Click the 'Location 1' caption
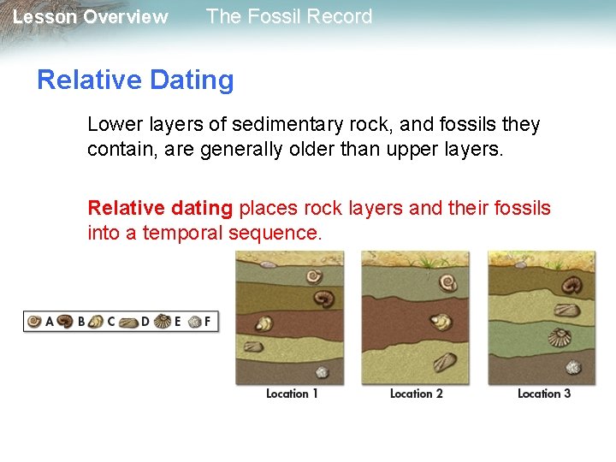The image size is (616, 462). [292, 394]
